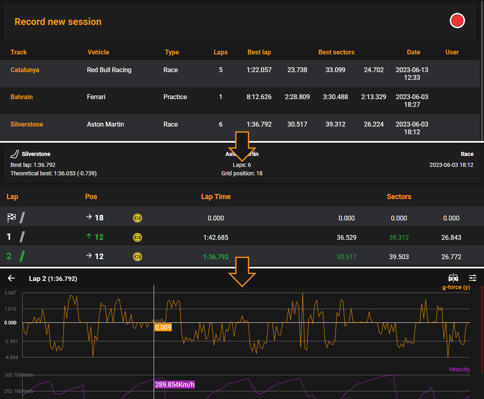Click the Lap Time column header
Image resolution: width=484 pixels, height=399 pixels.
coord(216,197)
